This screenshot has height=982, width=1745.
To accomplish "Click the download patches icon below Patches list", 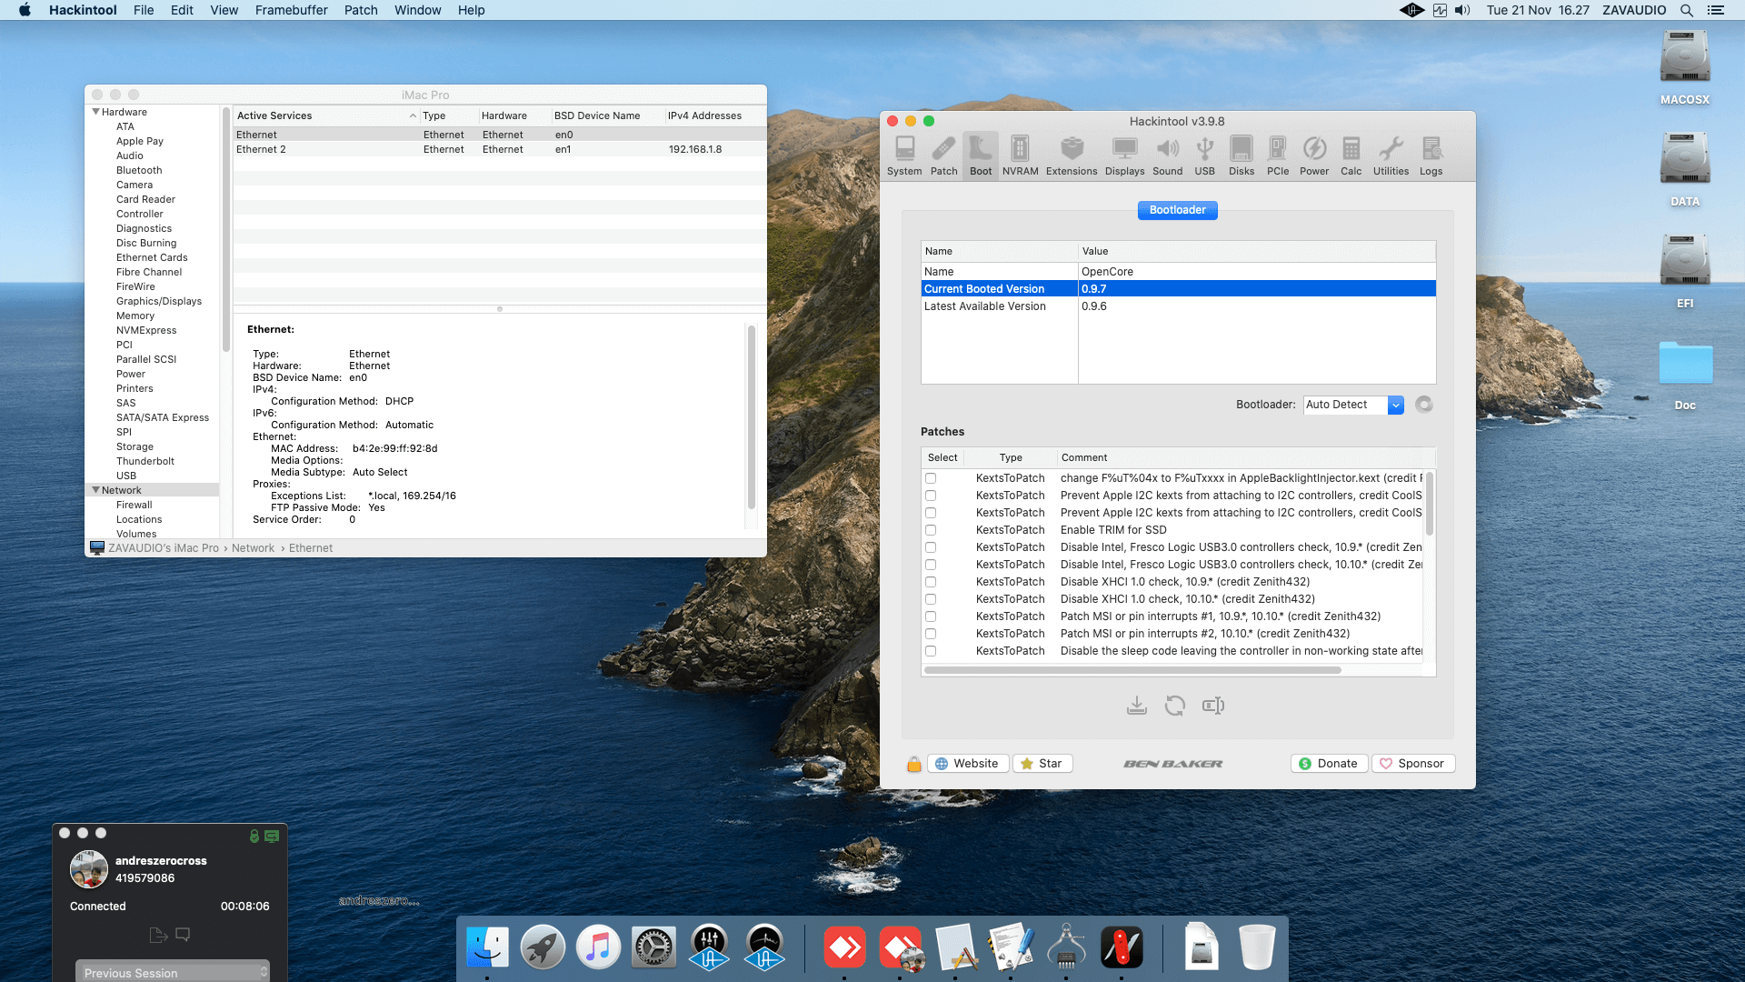I will pos(1136,706).
